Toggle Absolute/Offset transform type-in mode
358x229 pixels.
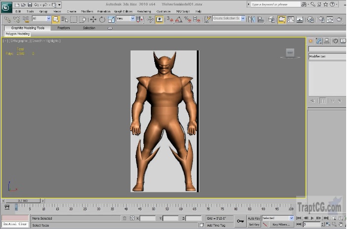[x=132, y=218]
